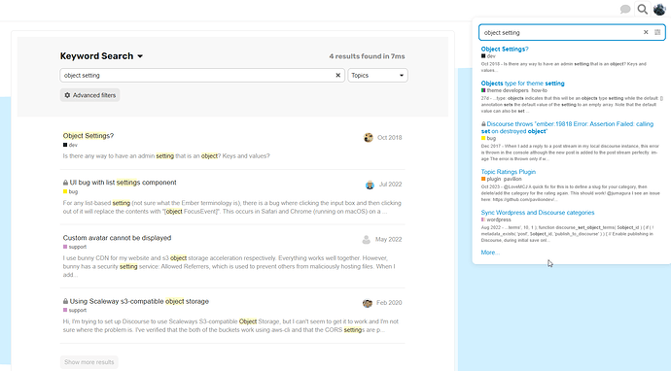Click the Feb 2020 date
This screenshot has width=671, height=371.
(389, 303)
